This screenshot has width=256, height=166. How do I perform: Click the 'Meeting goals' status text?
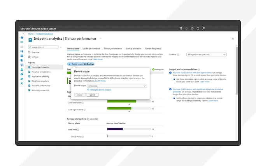[159, 70]
